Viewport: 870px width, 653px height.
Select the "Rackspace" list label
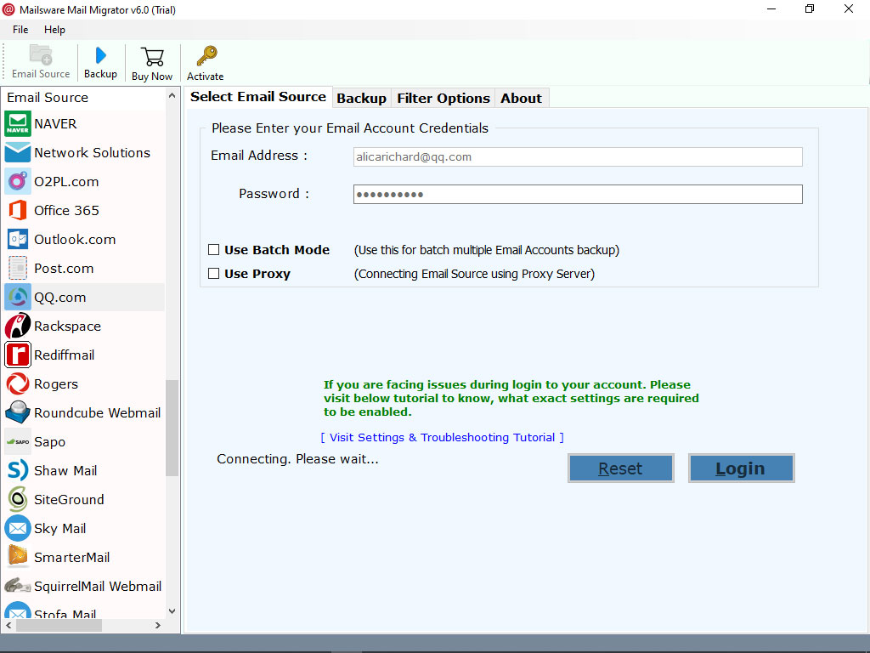(x=68, y=326)
